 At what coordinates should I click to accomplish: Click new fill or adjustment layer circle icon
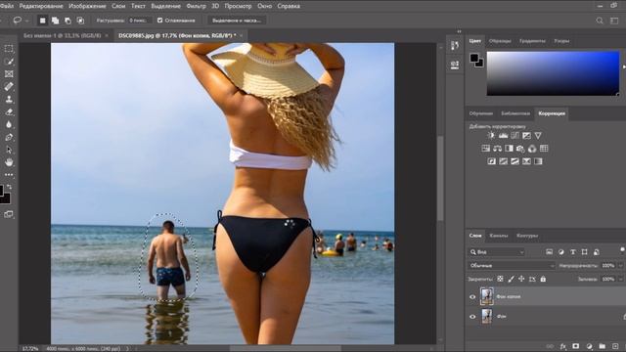pos(589,346)
